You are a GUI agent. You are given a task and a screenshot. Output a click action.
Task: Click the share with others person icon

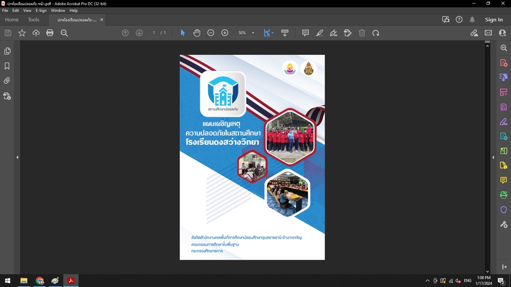(x=502, y=33)
